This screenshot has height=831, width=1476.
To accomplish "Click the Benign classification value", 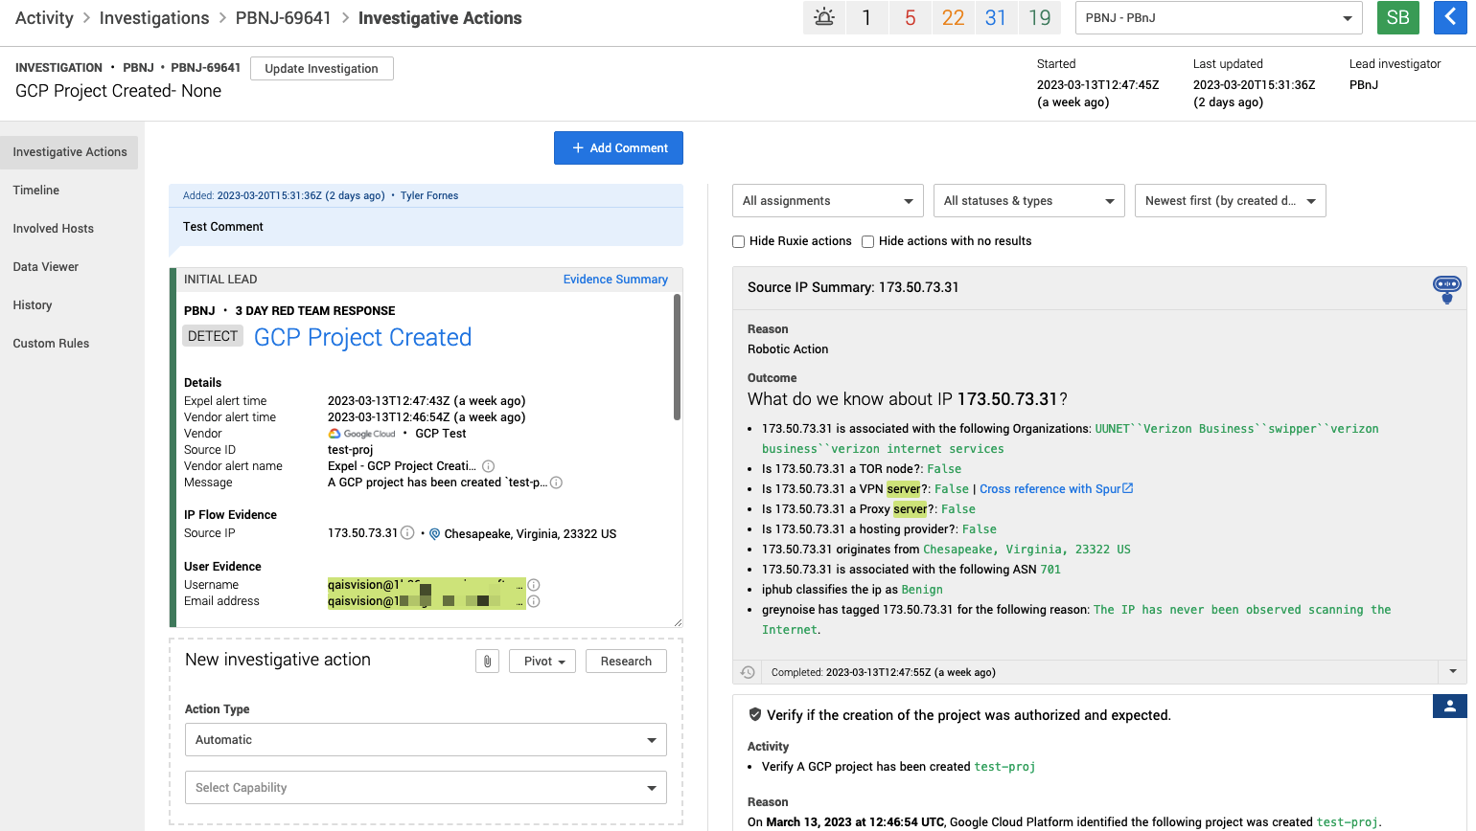I will 922,590.
